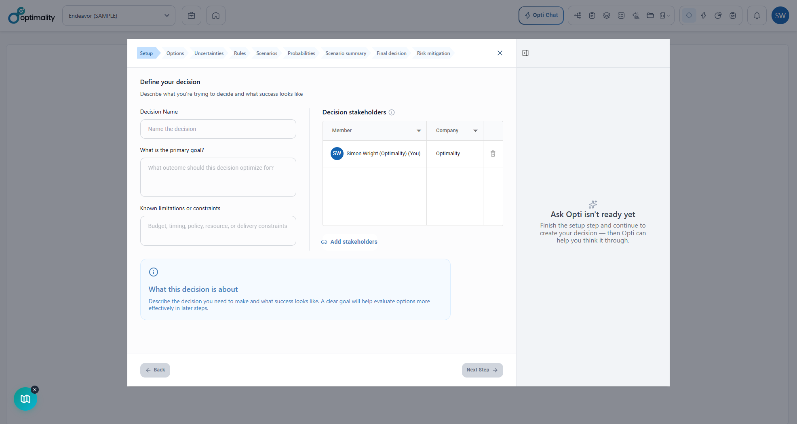Focus the primary goal text area
The height and width of the screenshot is (424, 797).
pos(218,177)
